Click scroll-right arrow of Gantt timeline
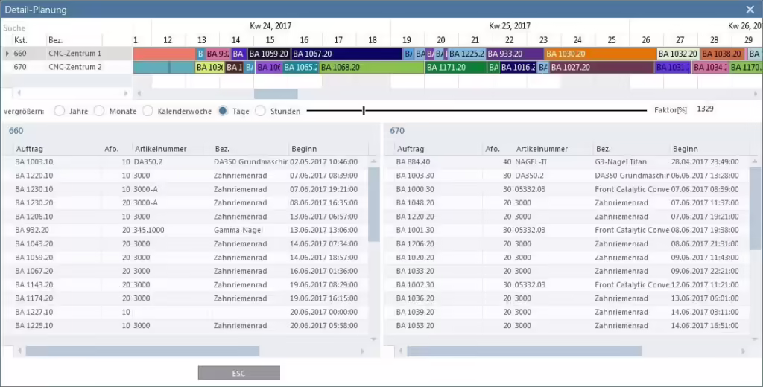The image size is (763, 387). coord(756,93)
